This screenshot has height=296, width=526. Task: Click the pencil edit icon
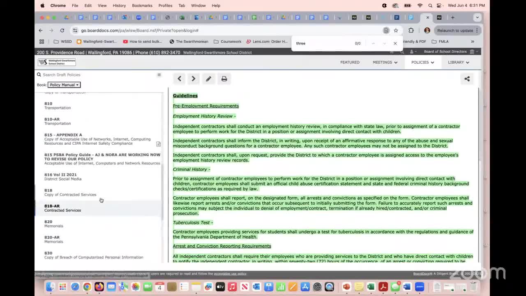tap(208, 79)
